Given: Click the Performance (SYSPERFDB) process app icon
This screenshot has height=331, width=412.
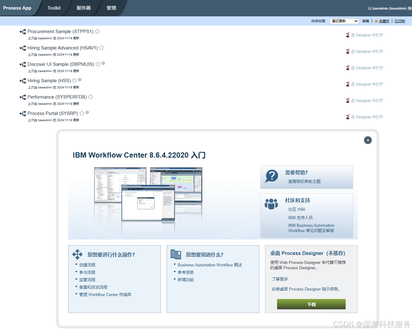Looking at the screenshot, I should [23, 97].
